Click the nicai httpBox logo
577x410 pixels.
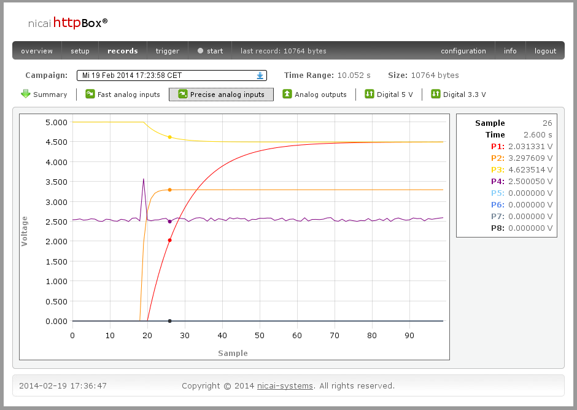[68, 23]
